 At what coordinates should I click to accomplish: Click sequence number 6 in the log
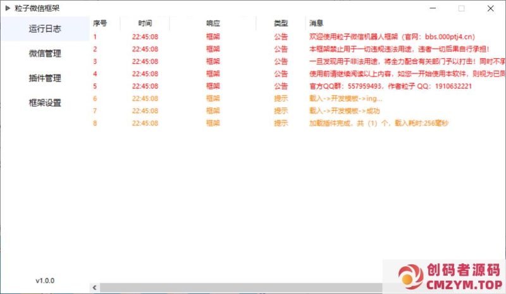pyautogui.click(x=95, y=99)
